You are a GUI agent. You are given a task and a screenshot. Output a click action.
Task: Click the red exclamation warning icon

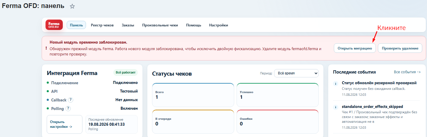coord(46,48)
